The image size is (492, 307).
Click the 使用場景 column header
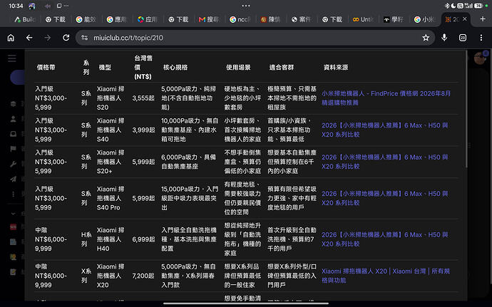coord(238,67)
